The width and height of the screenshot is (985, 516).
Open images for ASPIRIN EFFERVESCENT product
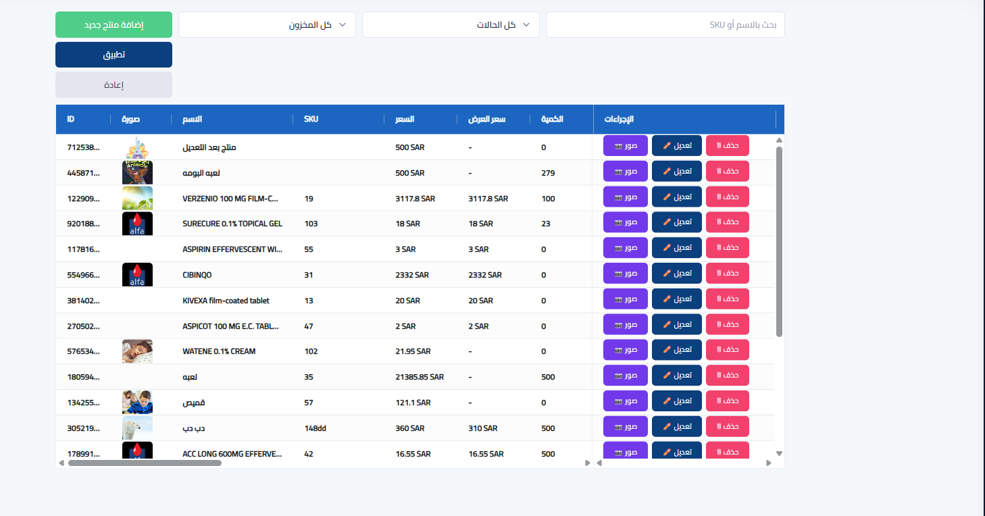(625, 248)
